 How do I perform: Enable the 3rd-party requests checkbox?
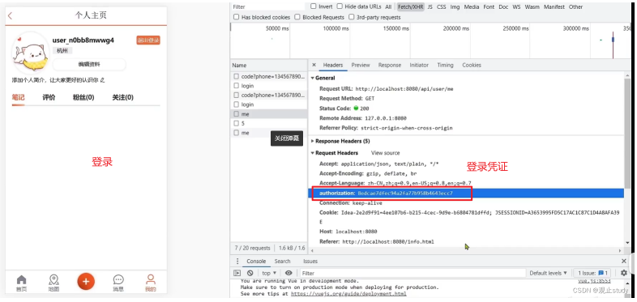coord(351,17)
